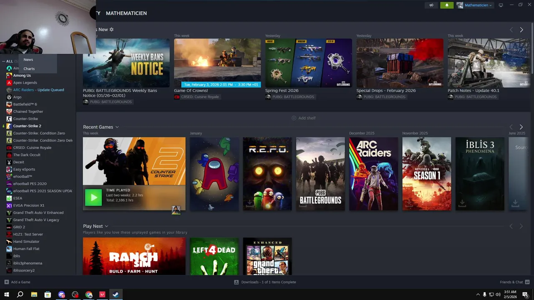The image size is (534, 300).
Task: Select H1Z1: Test Server in library list
Action: (28, 234)
